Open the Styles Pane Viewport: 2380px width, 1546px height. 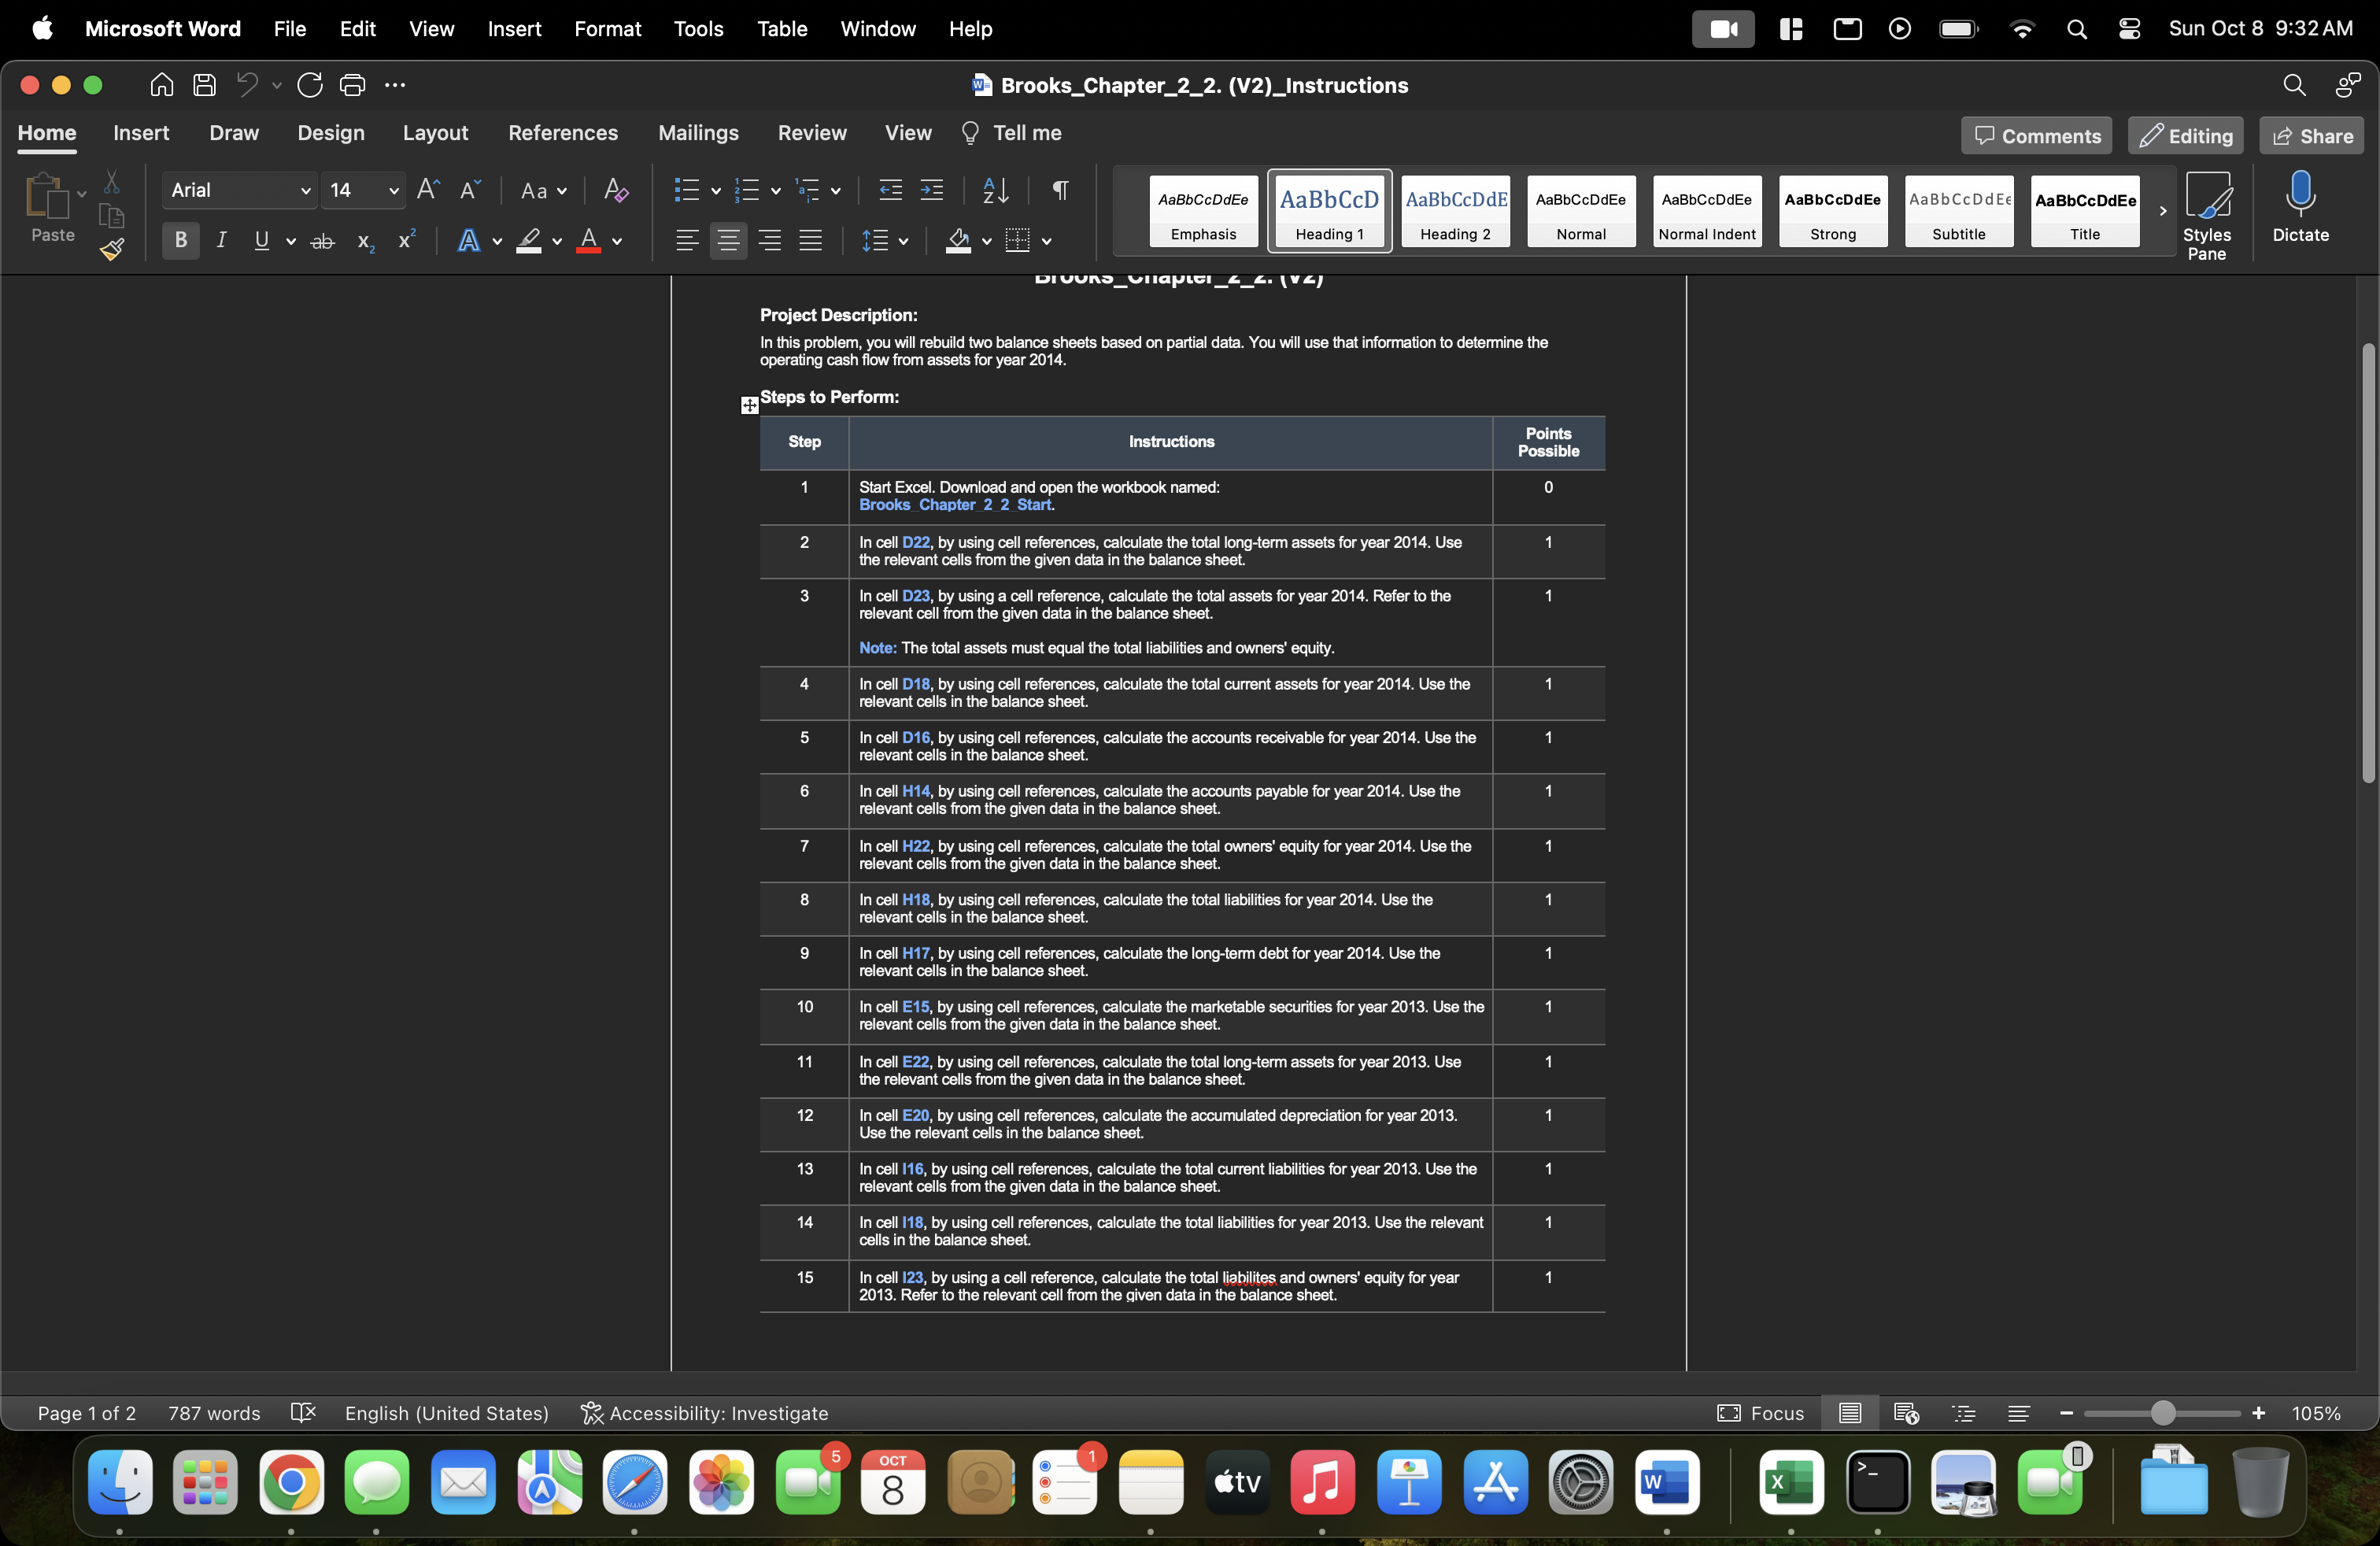pyautogui.click(x=2206, y=215)
